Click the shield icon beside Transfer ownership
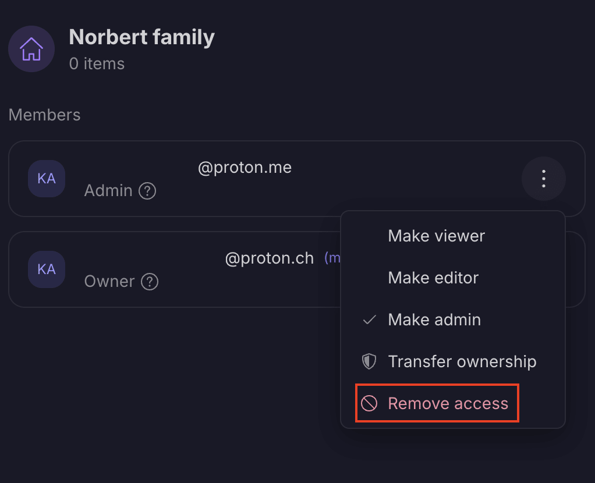Image resolution: width=595 pixels, height=483 pixels. 369,361
